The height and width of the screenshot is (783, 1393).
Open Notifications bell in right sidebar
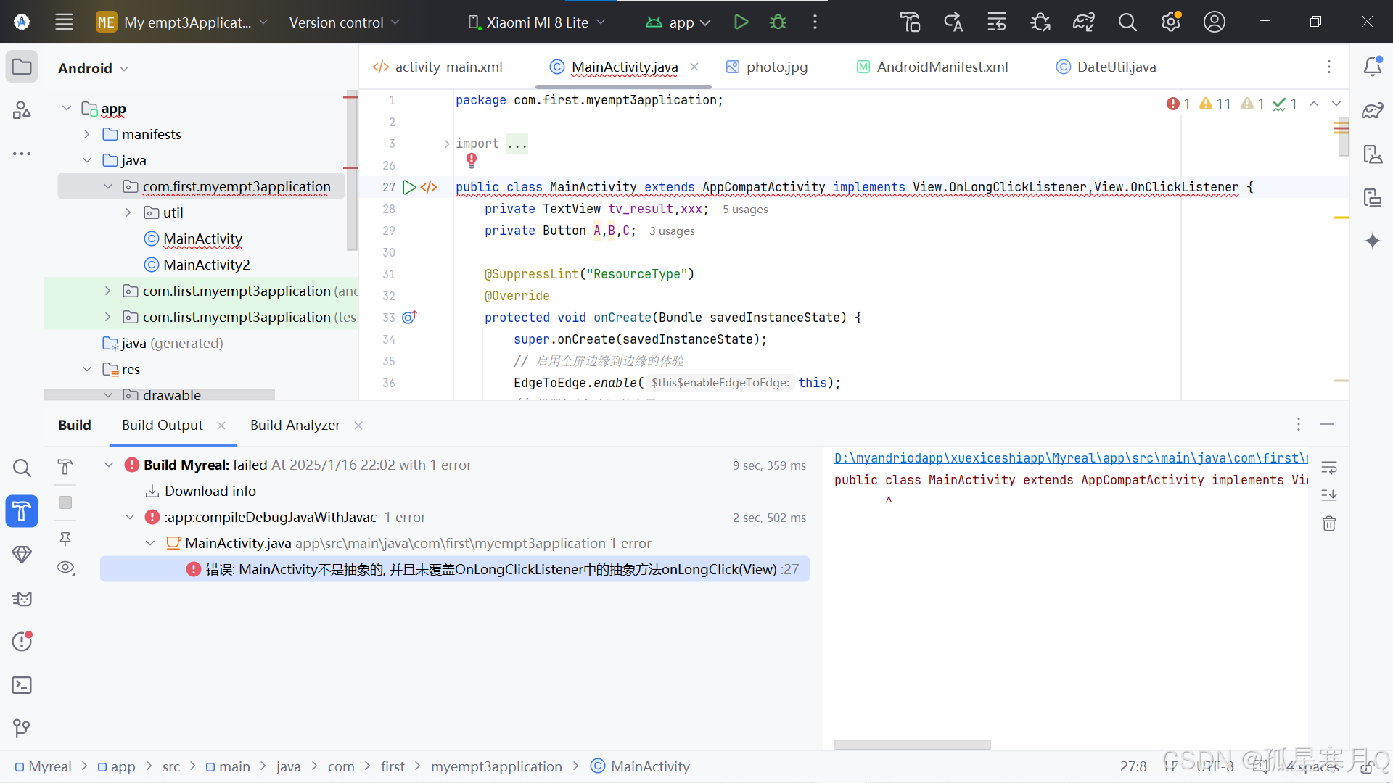click(x=1372, y=67)
